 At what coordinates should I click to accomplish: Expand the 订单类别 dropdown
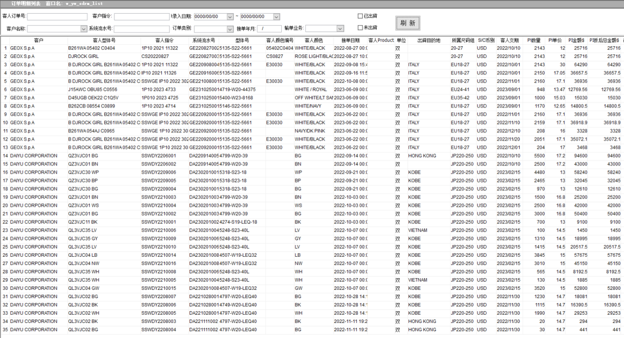click(x=230, y=29)
